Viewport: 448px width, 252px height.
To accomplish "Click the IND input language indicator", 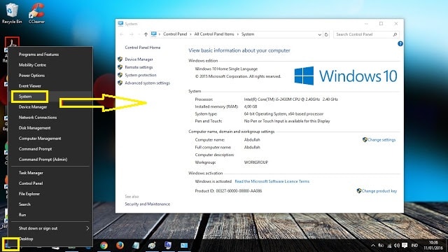I will click(414, 246).
